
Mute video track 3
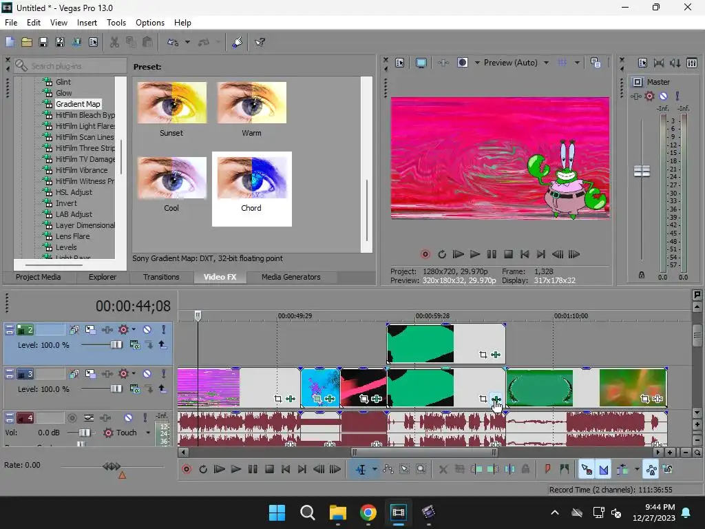pyautogui.click(x=147, y=374)
